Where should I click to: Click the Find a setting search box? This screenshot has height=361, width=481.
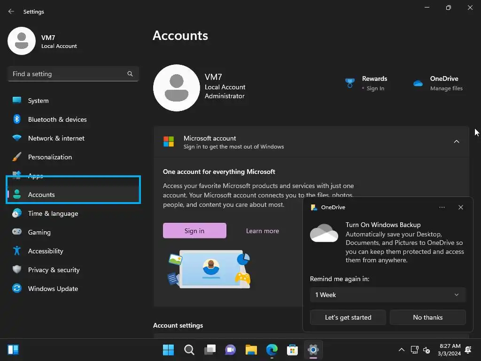point(73,74)
